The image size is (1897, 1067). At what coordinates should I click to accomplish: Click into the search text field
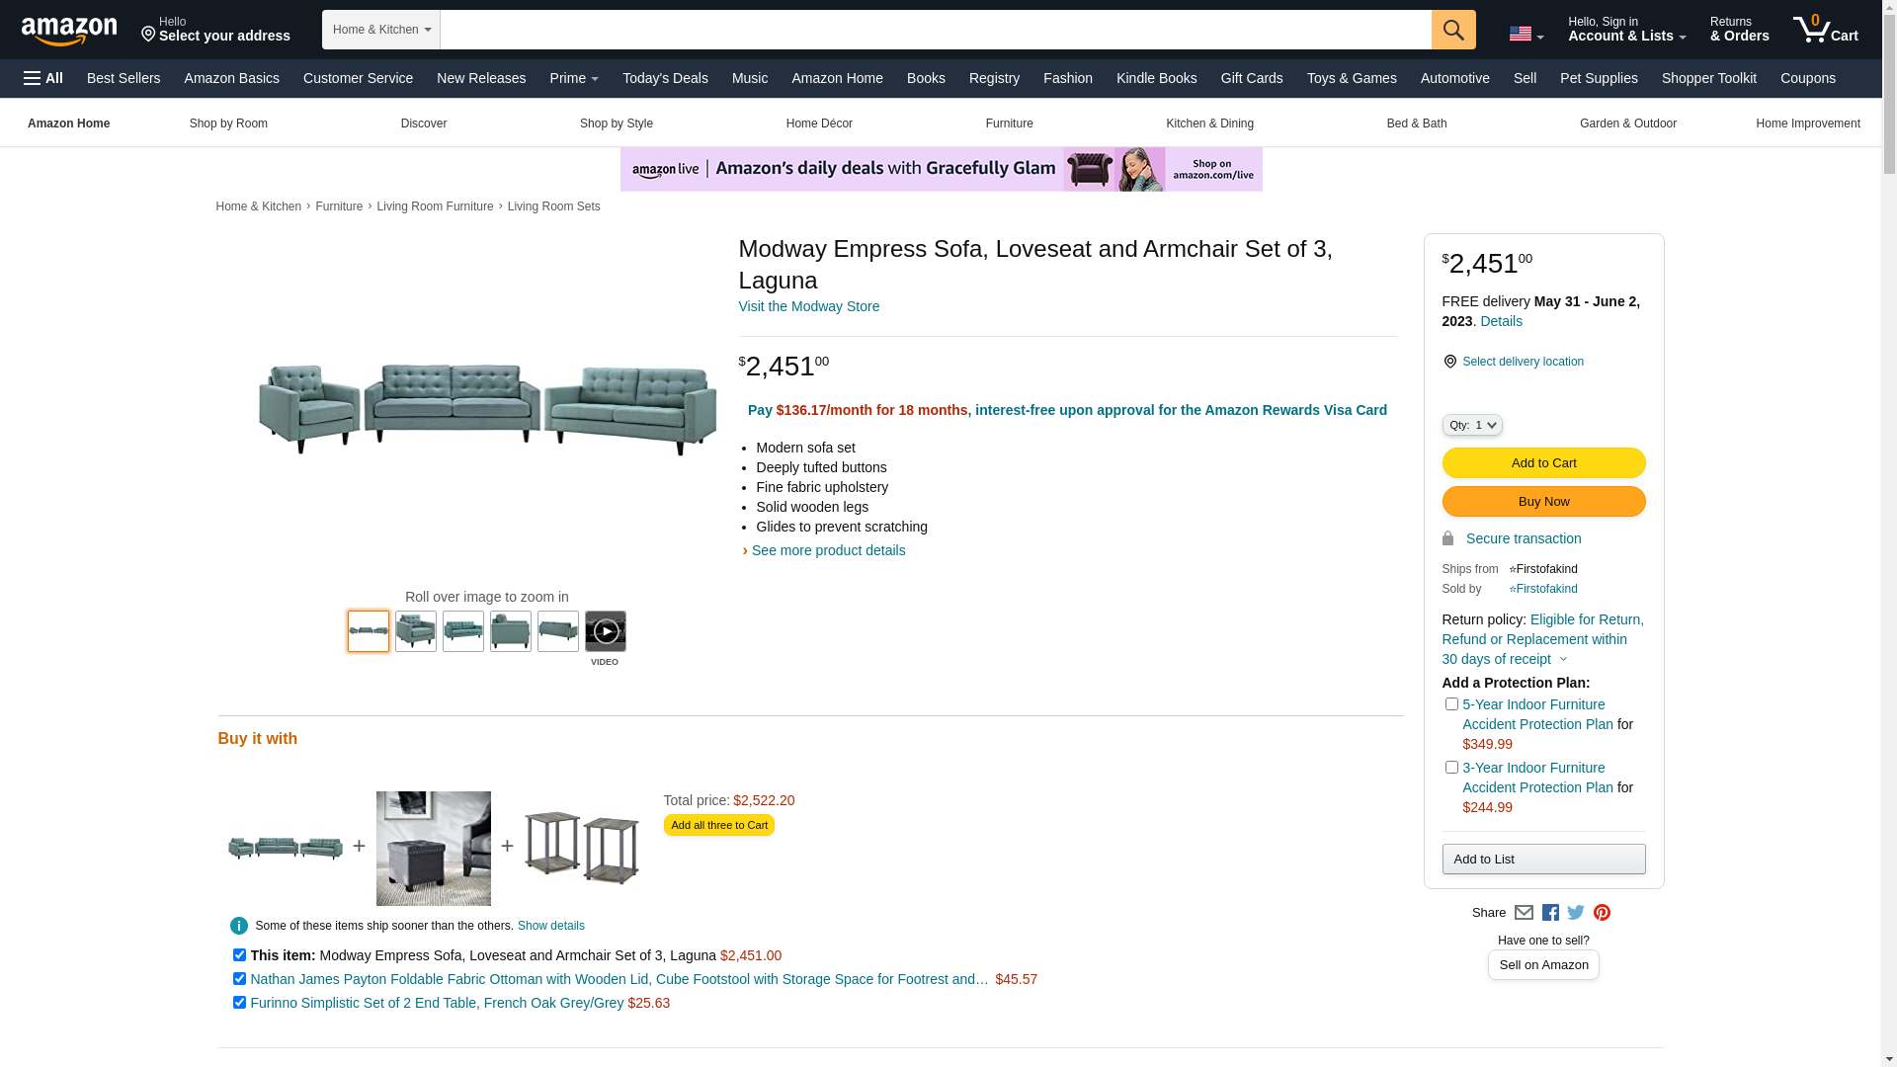(x=935, y=30)
